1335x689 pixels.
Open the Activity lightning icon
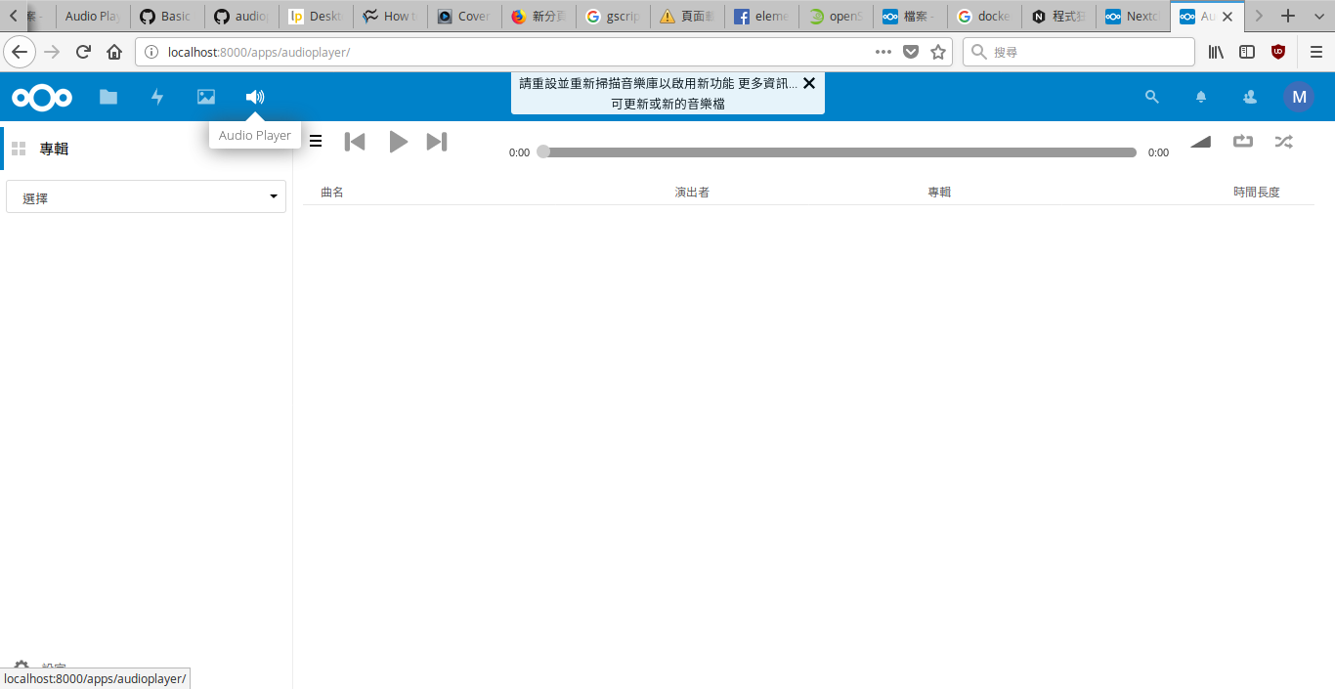pos(156,96)
